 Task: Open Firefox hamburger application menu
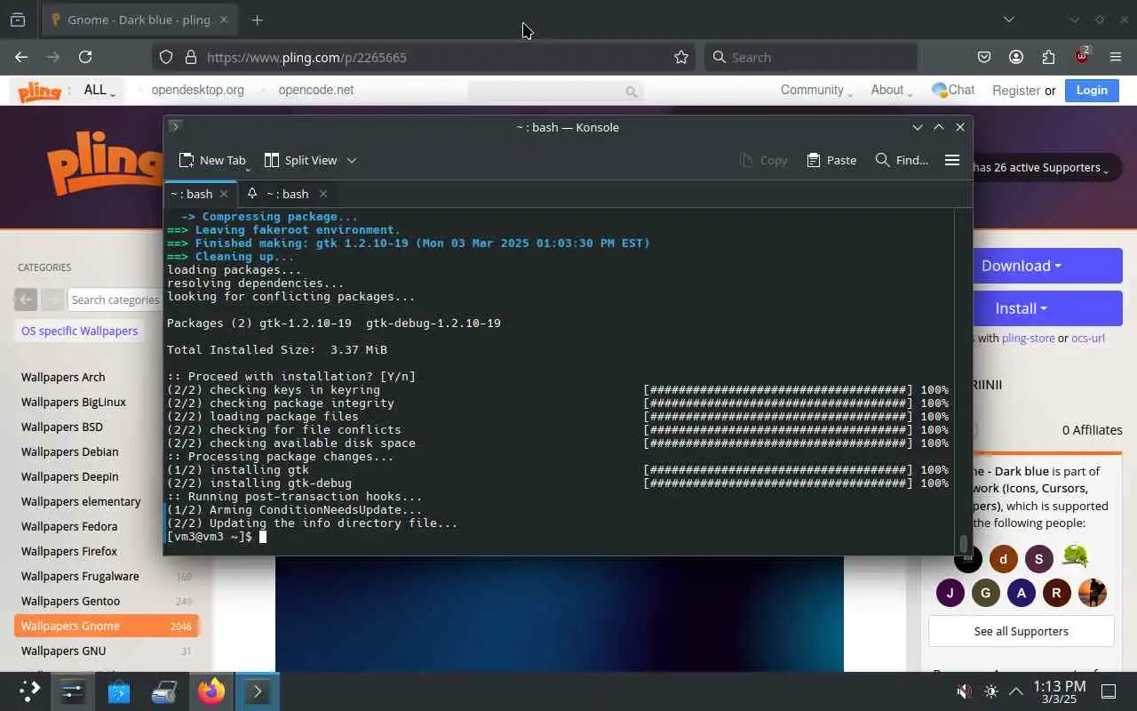pos(1116,57)
